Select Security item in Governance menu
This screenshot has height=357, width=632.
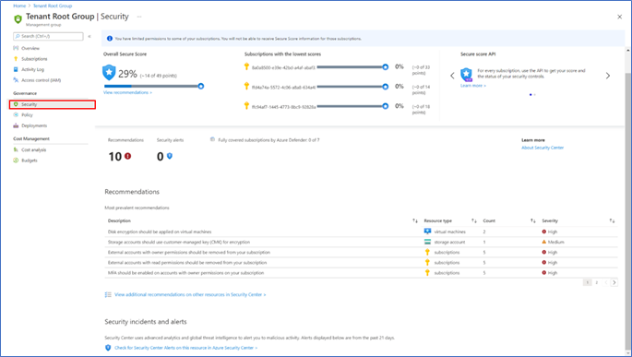[53, 105]
